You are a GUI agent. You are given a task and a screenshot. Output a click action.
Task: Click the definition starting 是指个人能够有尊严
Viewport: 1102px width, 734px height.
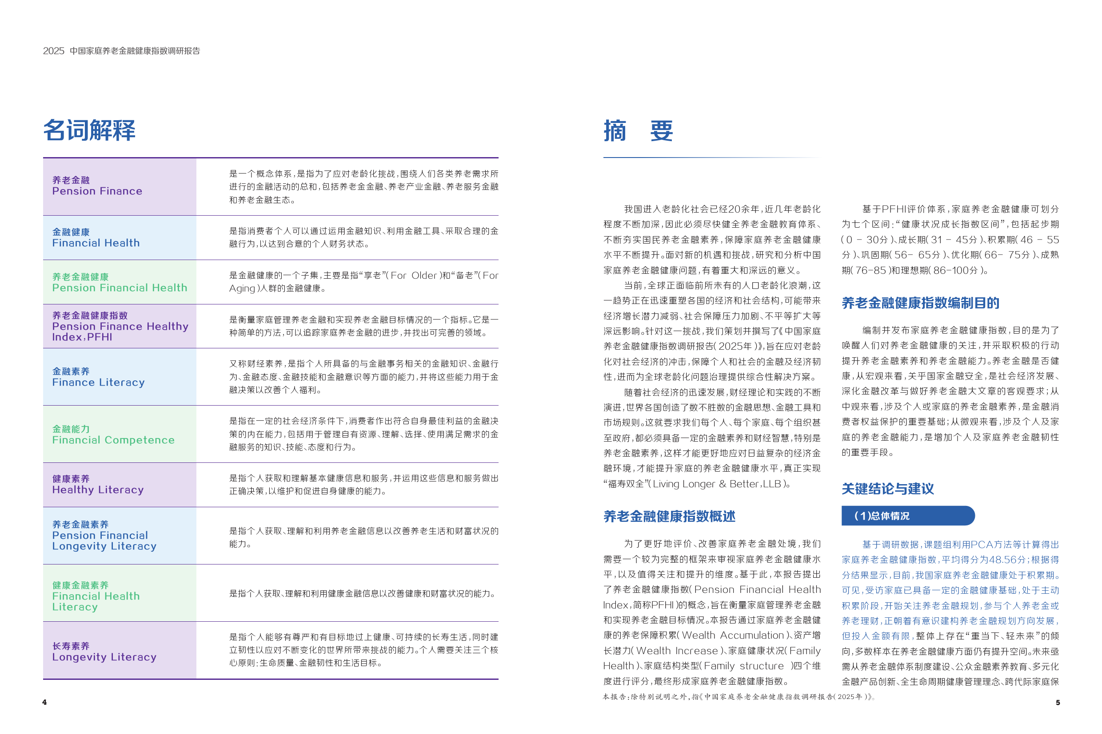[364, 650]
